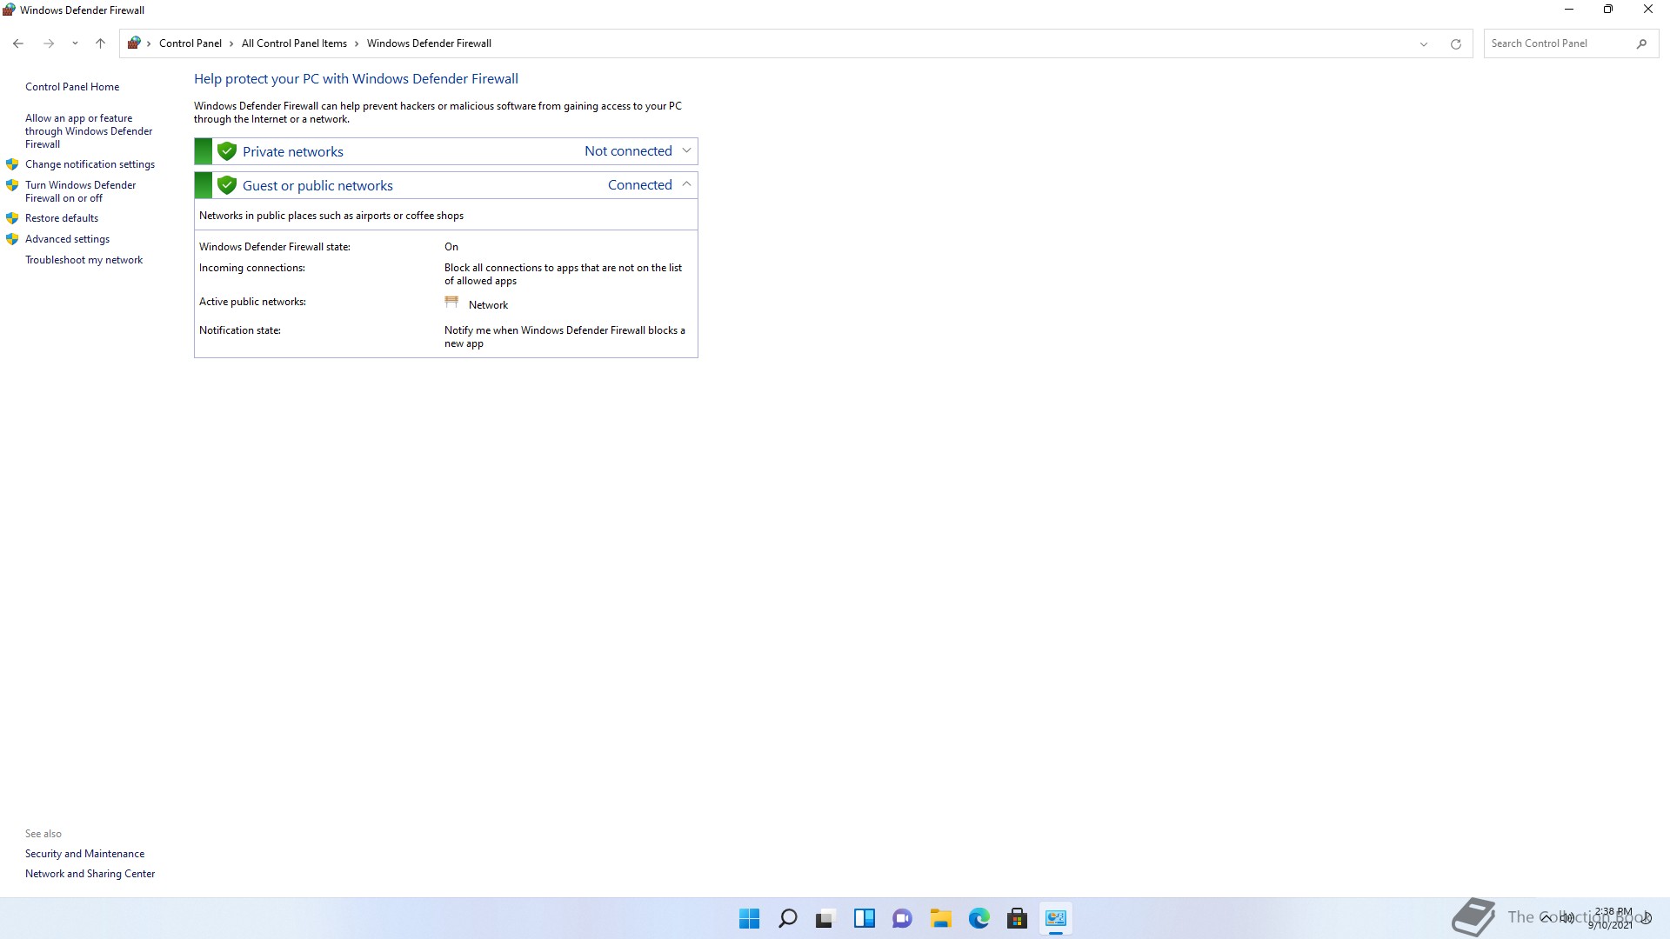Click Restore defaults link
This screenshot has height=939, width=1670.
click(62, 218)
